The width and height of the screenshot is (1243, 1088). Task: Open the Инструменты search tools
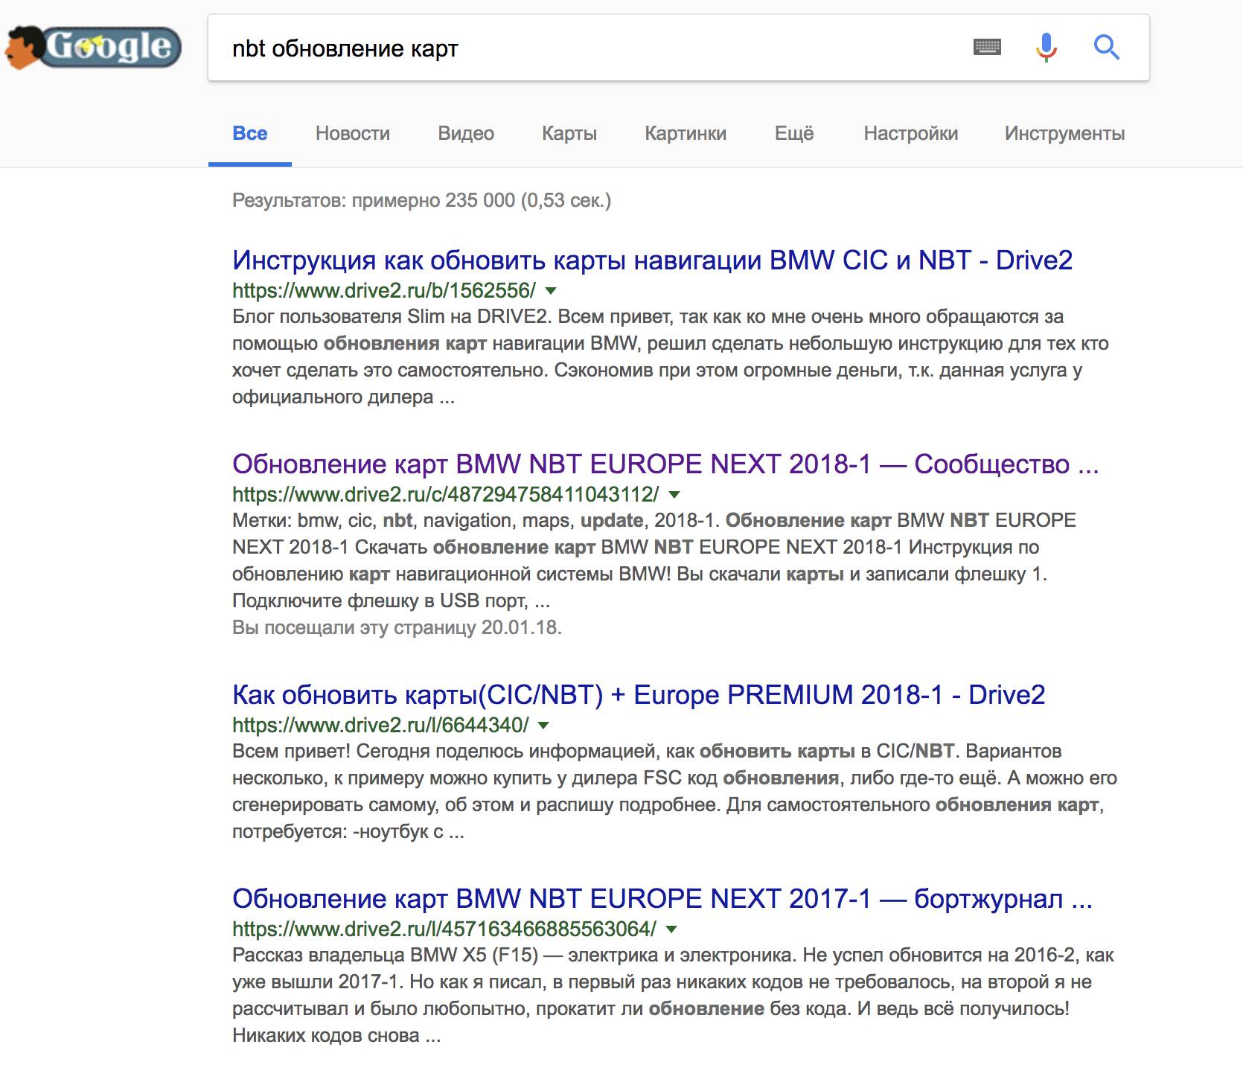coord(1064,134)
